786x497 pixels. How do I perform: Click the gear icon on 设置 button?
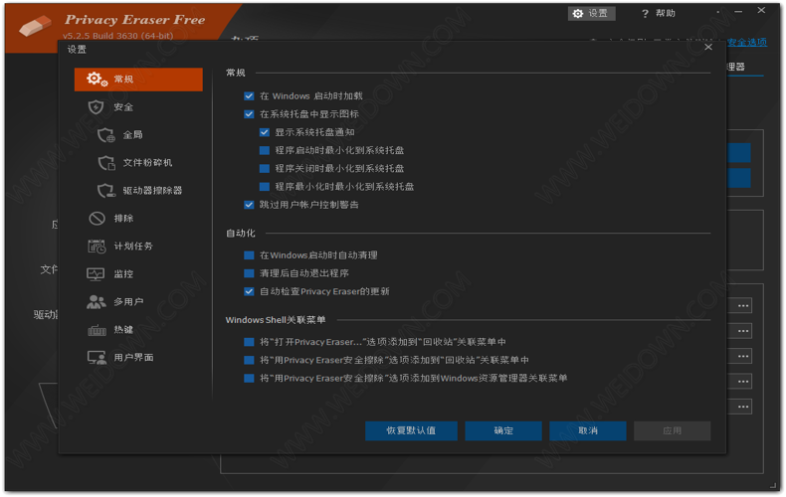coord(578,14)
